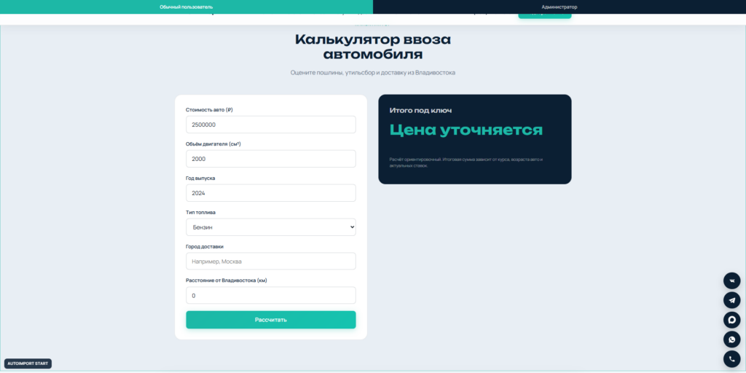The image size is (746, 373).
Task: Open the WhatsApp contact icon
Action: coord(731,339)
